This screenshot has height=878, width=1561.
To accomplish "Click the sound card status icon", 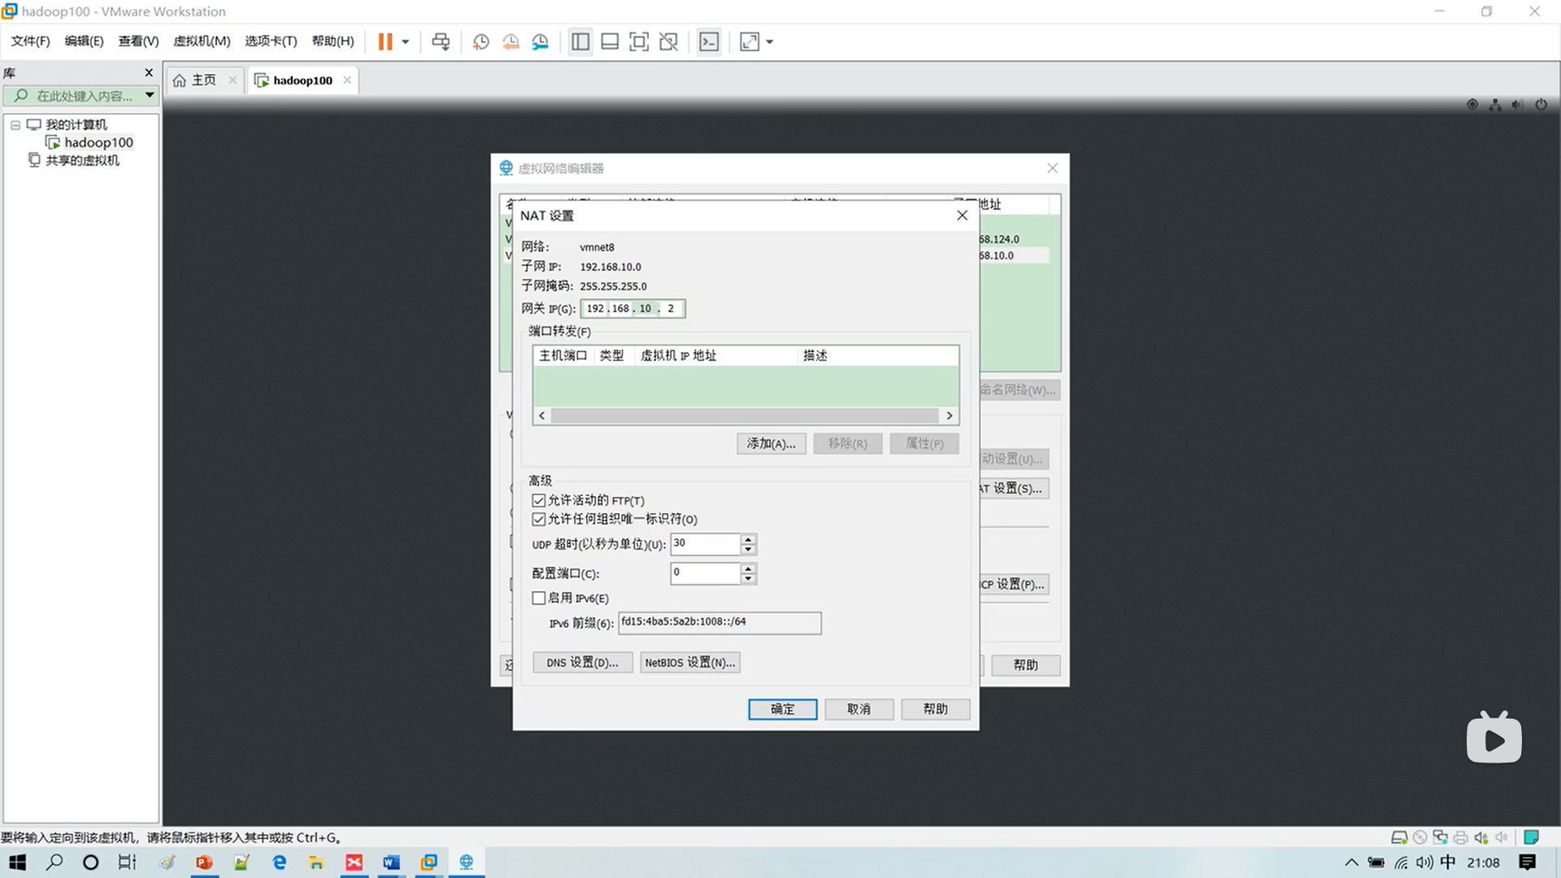I will click(1481, 837).
